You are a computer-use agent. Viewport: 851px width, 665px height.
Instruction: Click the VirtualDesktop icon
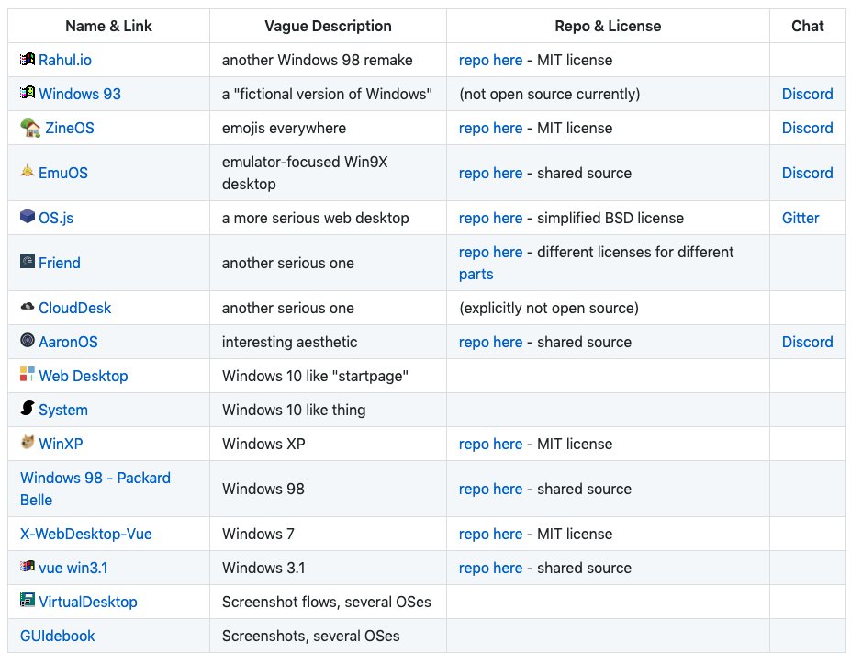(28, 600)
